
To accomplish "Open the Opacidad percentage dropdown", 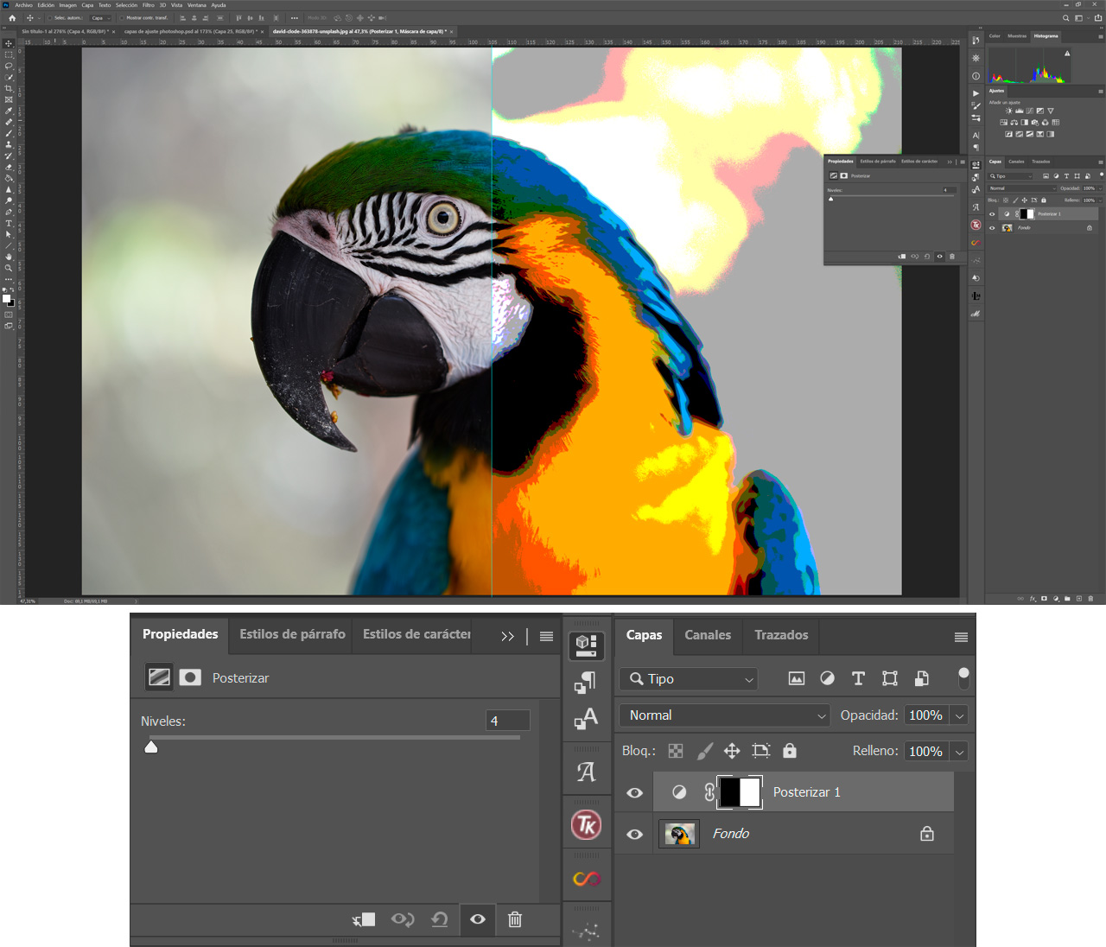I will 959,715.
